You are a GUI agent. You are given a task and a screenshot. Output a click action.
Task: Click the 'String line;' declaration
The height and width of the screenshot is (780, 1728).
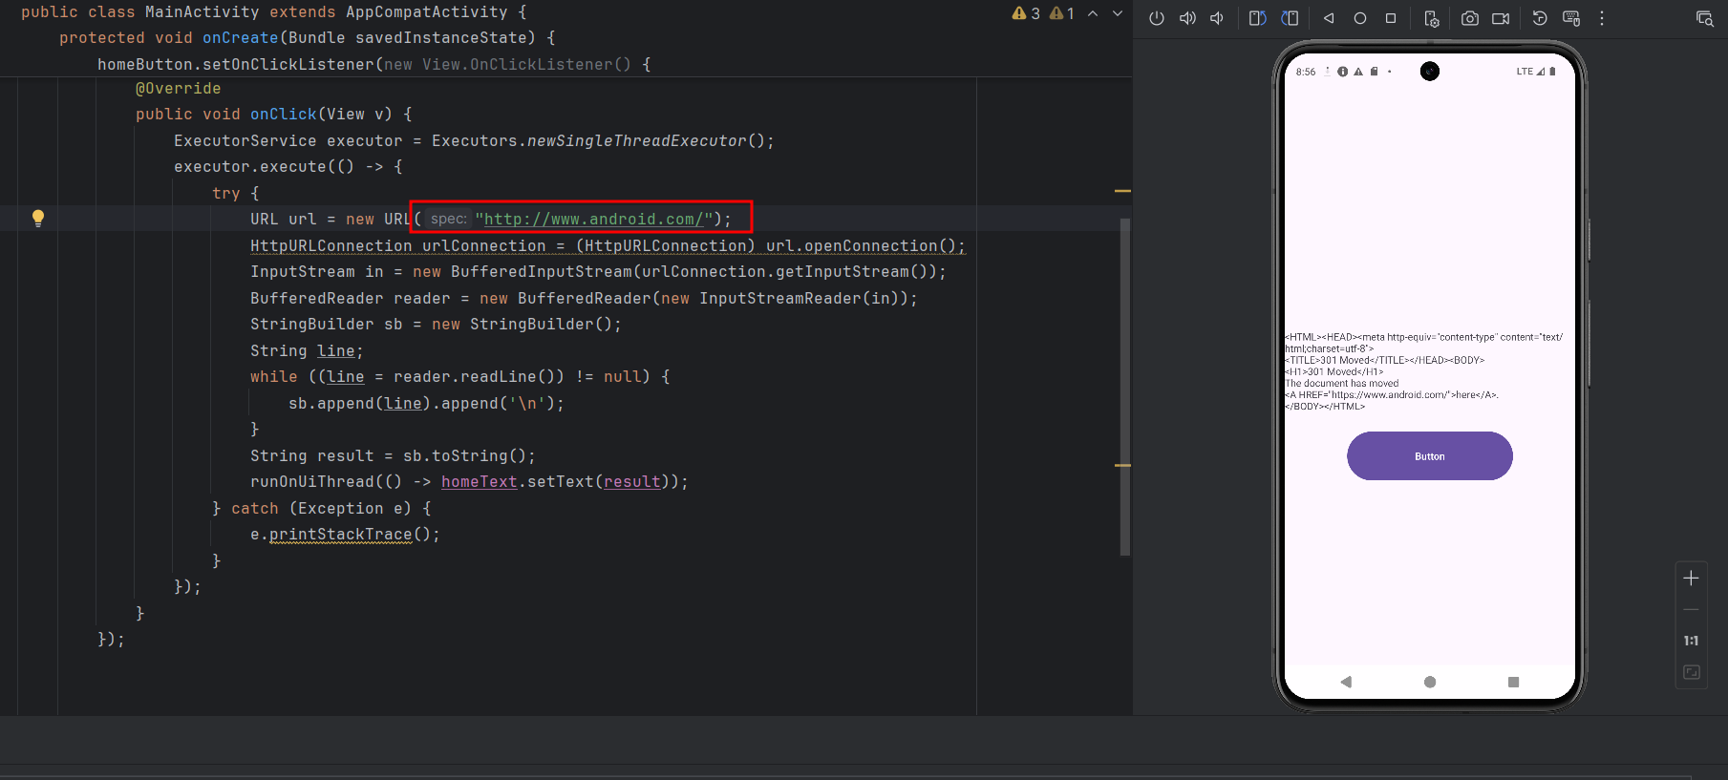pyautogui.click(x=307, y=350)
